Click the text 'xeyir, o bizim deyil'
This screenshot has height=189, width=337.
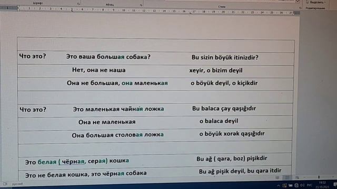[x=216, y=70]
